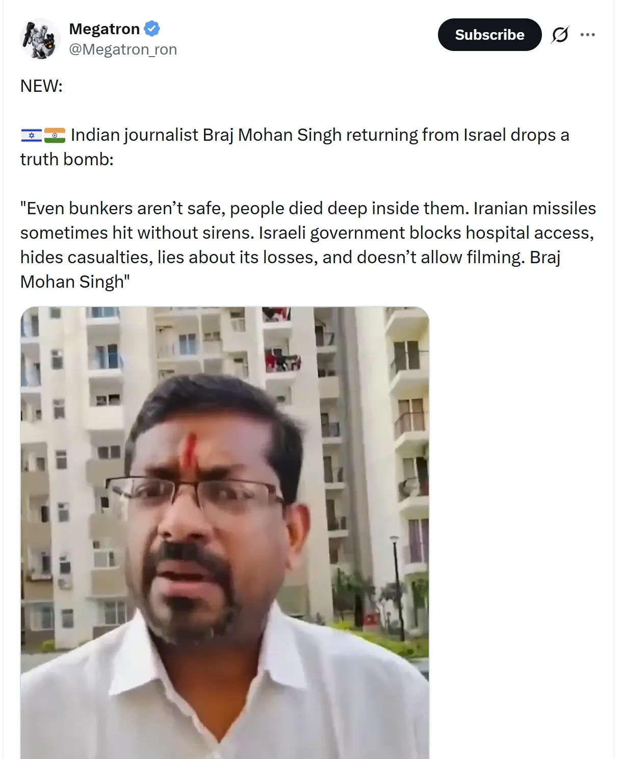
Task: Visit the @Megatron_ron handle
Action: 123,49
